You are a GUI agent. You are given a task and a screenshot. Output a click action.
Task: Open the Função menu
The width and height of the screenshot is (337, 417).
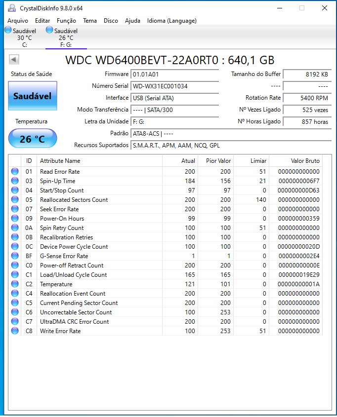pos(66,21)
